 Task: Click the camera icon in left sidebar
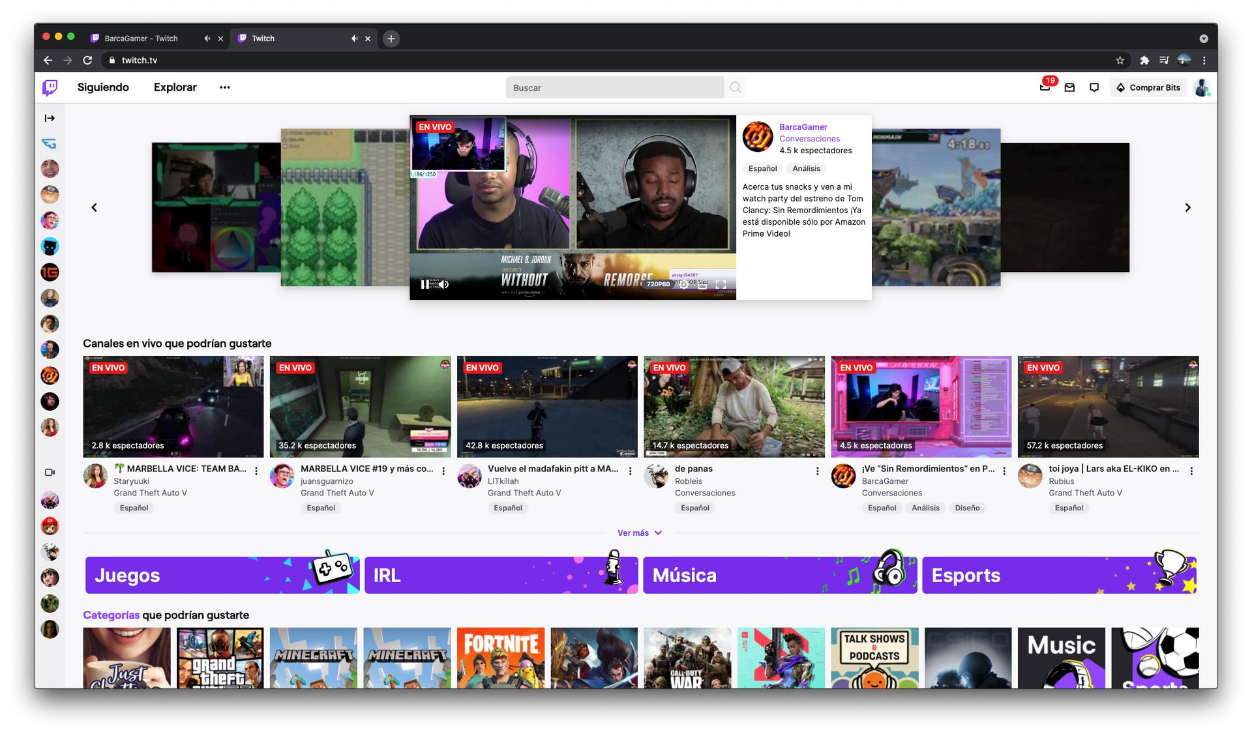point(50,472)
